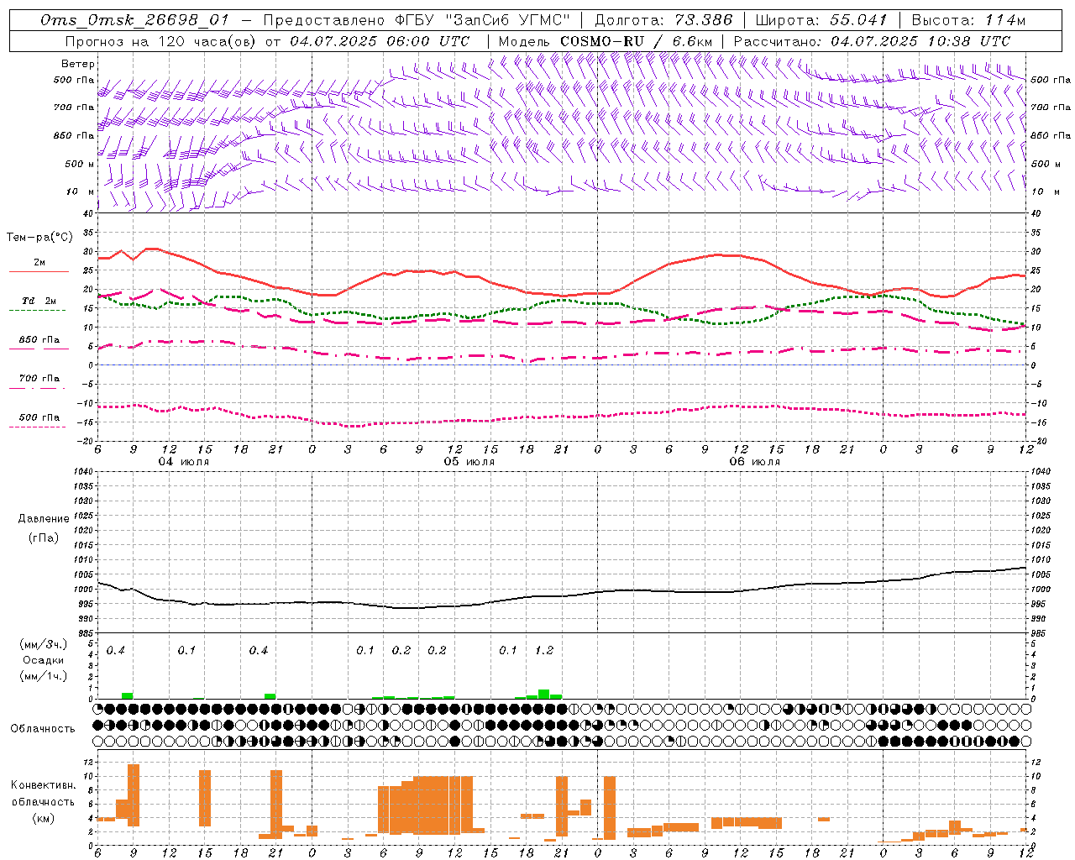Click the "Рассчитано: 04.07.2025 10:38 UTC" text
The width and height of the screenshot is (1075, 860).
coord(872,41)
